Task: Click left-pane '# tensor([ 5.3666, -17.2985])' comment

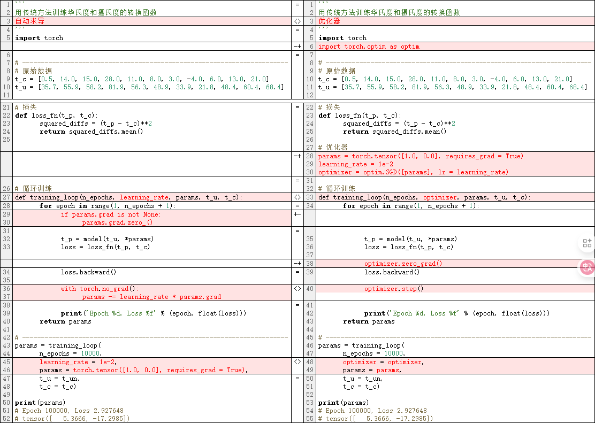Action: pos(72,419)
